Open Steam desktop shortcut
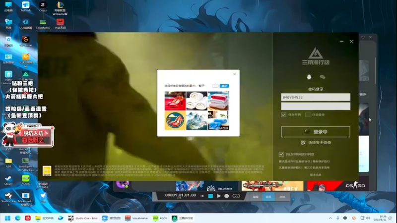The image size is (397, 223). tap(8, 180)
